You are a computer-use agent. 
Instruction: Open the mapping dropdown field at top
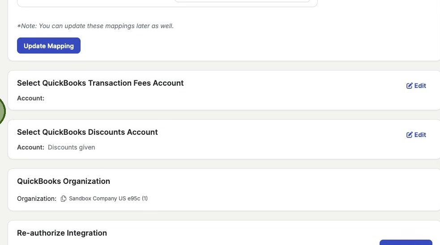(242, 1)
